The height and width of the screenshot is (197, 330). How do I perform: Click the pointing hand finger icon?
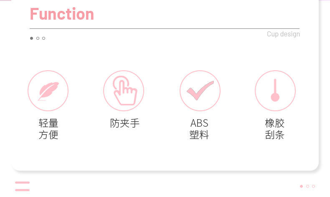point(124,91)
